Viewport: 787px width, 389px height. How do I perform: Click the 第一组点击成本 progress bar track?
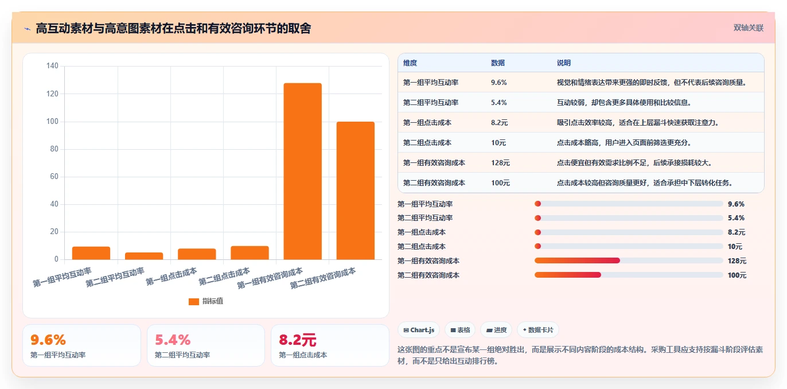(x=629, y=232)
